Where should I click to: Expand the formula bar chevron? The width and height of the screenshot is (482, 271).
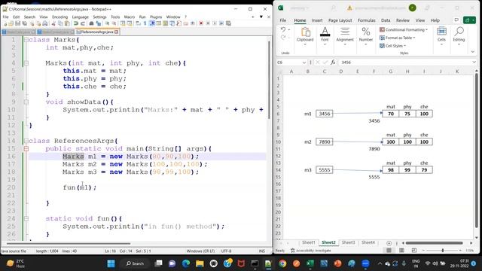pos(474,62)
